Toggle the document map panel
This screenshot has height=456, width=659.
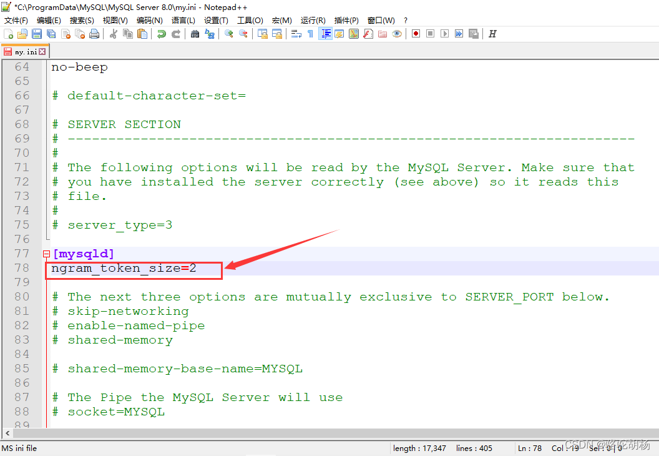tap(353, 34)
